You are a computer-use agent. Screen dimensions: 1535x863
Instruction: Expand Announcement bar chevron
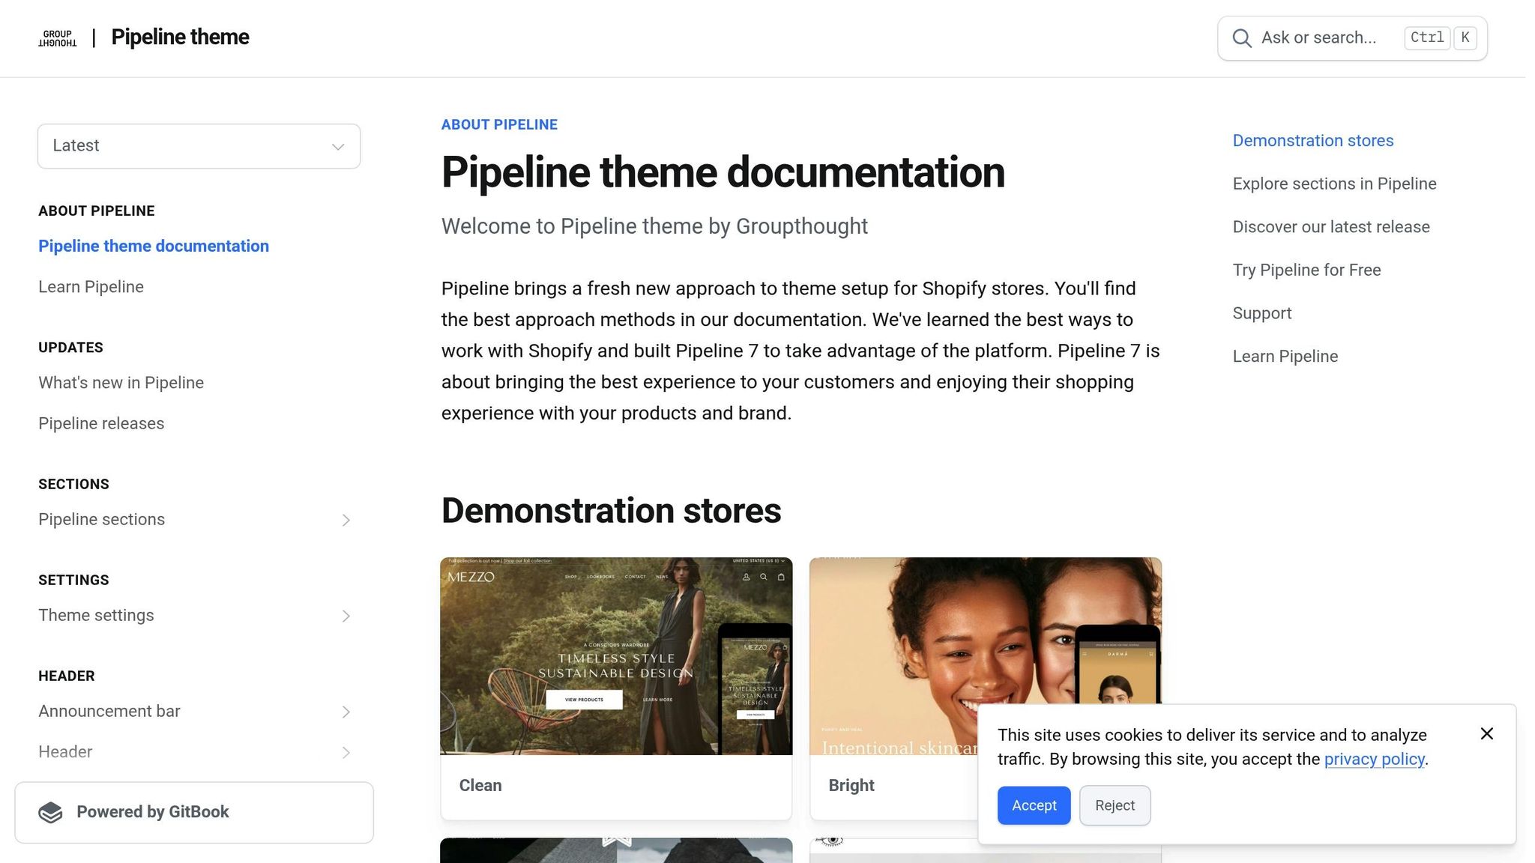[346, 712]
